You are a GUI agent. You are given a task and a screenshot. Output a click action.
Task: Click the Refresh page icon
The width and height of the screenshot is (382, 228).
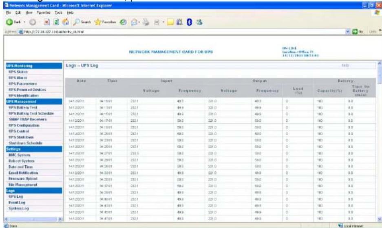click(56, 22)
